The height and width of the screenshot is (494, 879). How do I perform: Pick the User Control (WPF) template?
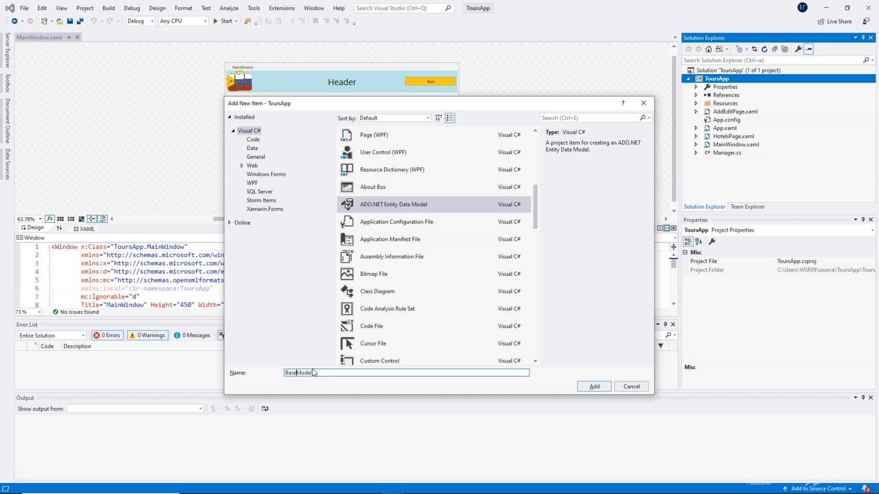(x=434, y=152)
